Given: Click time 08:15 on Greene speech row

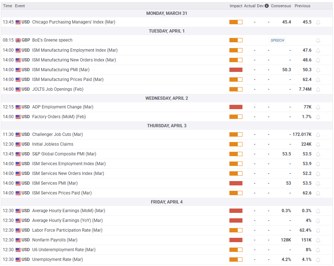Looking at the screenshot, I should [8, 40].
